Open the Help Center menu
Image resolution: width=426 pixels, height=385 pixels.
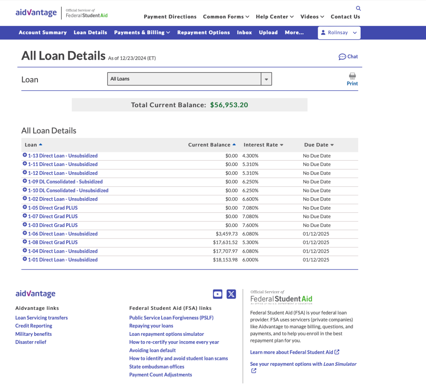coord(274,17)
